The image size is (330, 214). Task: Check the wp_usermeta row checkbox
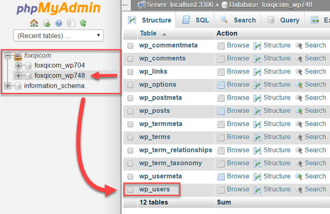(x=130, y=177)
